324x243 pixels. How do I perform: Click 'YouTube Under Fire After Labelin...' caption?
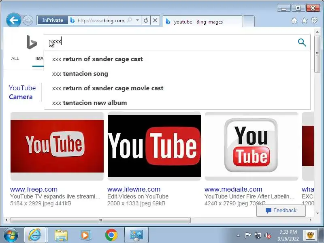[249, 196]
